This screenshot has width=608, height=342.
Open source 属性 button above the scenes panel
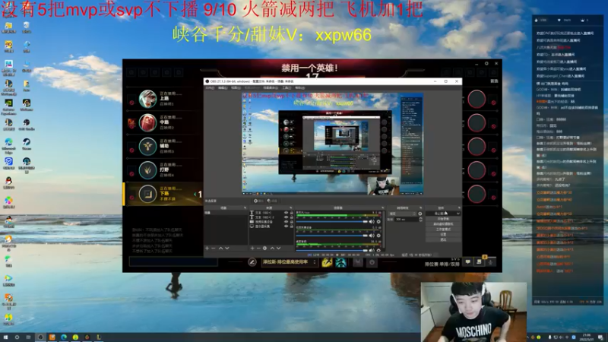point(258,201)
